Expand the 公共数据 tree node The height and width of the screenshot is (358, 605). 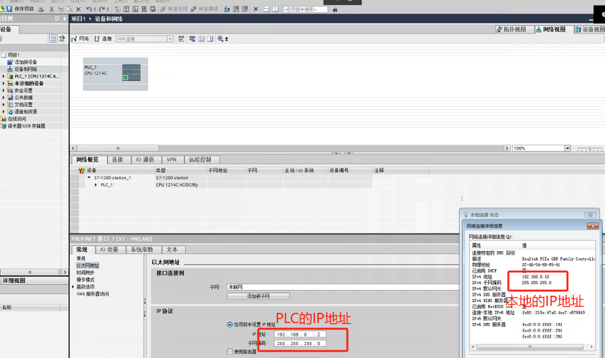[3, 97]
